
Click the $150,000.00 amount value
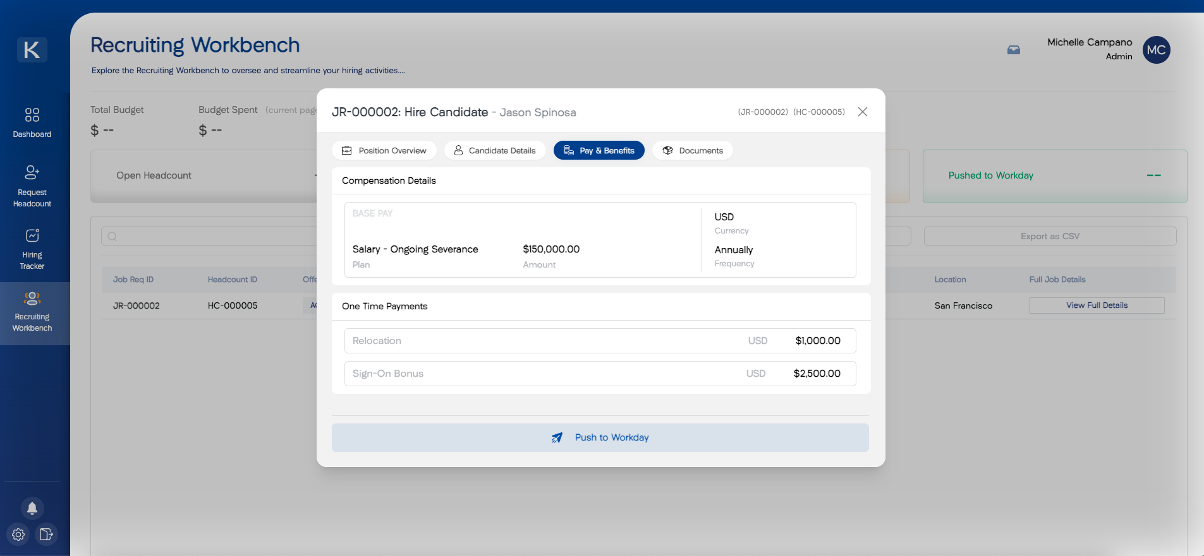point(551,249)
